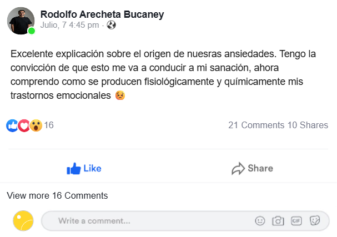337x237 pixels.
Task: Focus the Write a comment field
Action: [x=144, y=221]
